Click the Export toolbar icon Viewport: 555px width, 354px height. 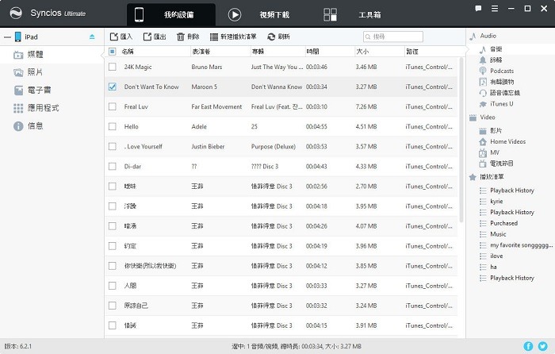[x=147, y=37]
